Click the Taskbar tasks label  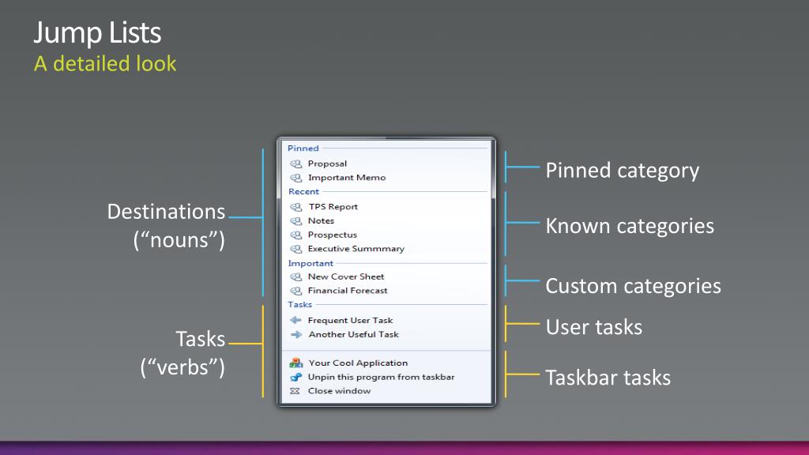point(608,378)
